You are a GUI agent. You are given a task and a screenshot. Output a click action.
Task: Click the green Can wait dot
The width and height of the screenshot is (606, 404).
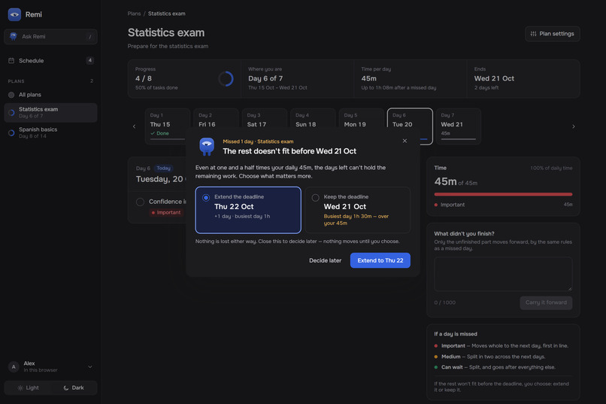[436, 367]
